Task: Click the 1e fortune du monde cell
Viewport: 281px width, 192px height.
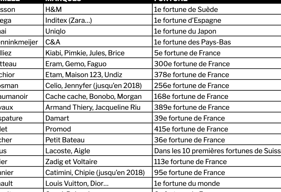Action: tap(217, 183)
